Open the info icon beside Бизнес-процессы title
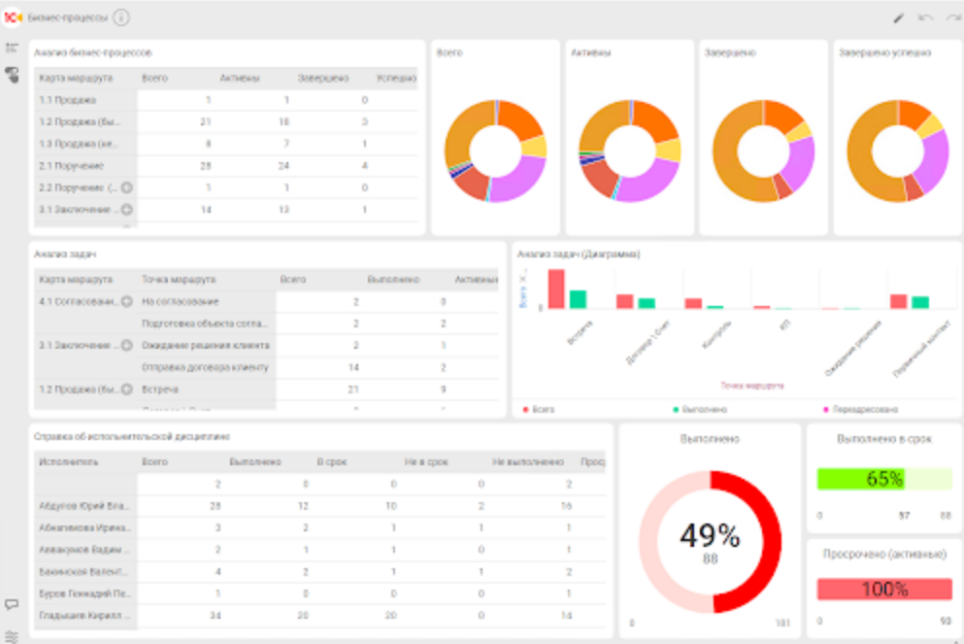This screenshot has width=964, height=644. click(120, 17)
